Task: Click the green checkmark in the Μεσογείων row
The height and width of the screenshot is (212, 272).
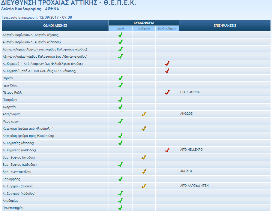Action: (x=121, y=121)
